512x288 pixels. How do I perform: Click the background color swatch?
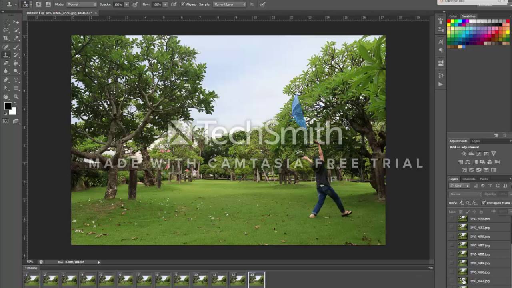pos(13,111)
